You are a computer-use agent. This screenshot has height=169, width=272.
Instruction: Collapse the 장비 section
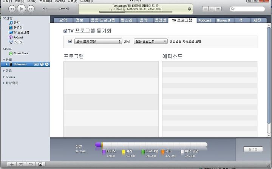click(4, 60)
